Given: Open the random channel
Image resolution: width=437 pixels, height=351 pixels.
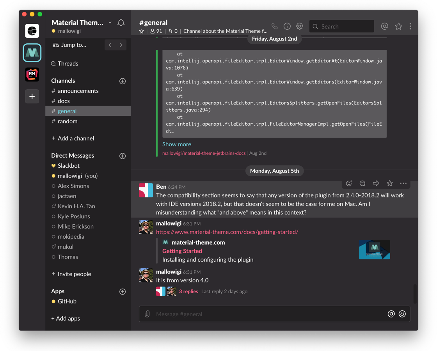Looking at the screenshot, I should [x=88, y=121].
